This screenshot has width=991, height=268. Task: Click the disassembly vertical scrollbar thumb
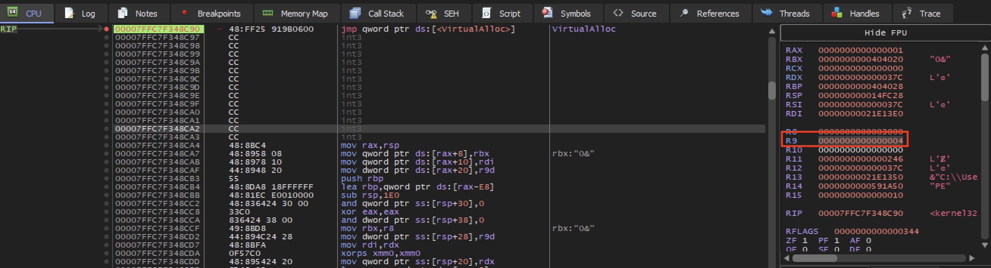point(772,91)
